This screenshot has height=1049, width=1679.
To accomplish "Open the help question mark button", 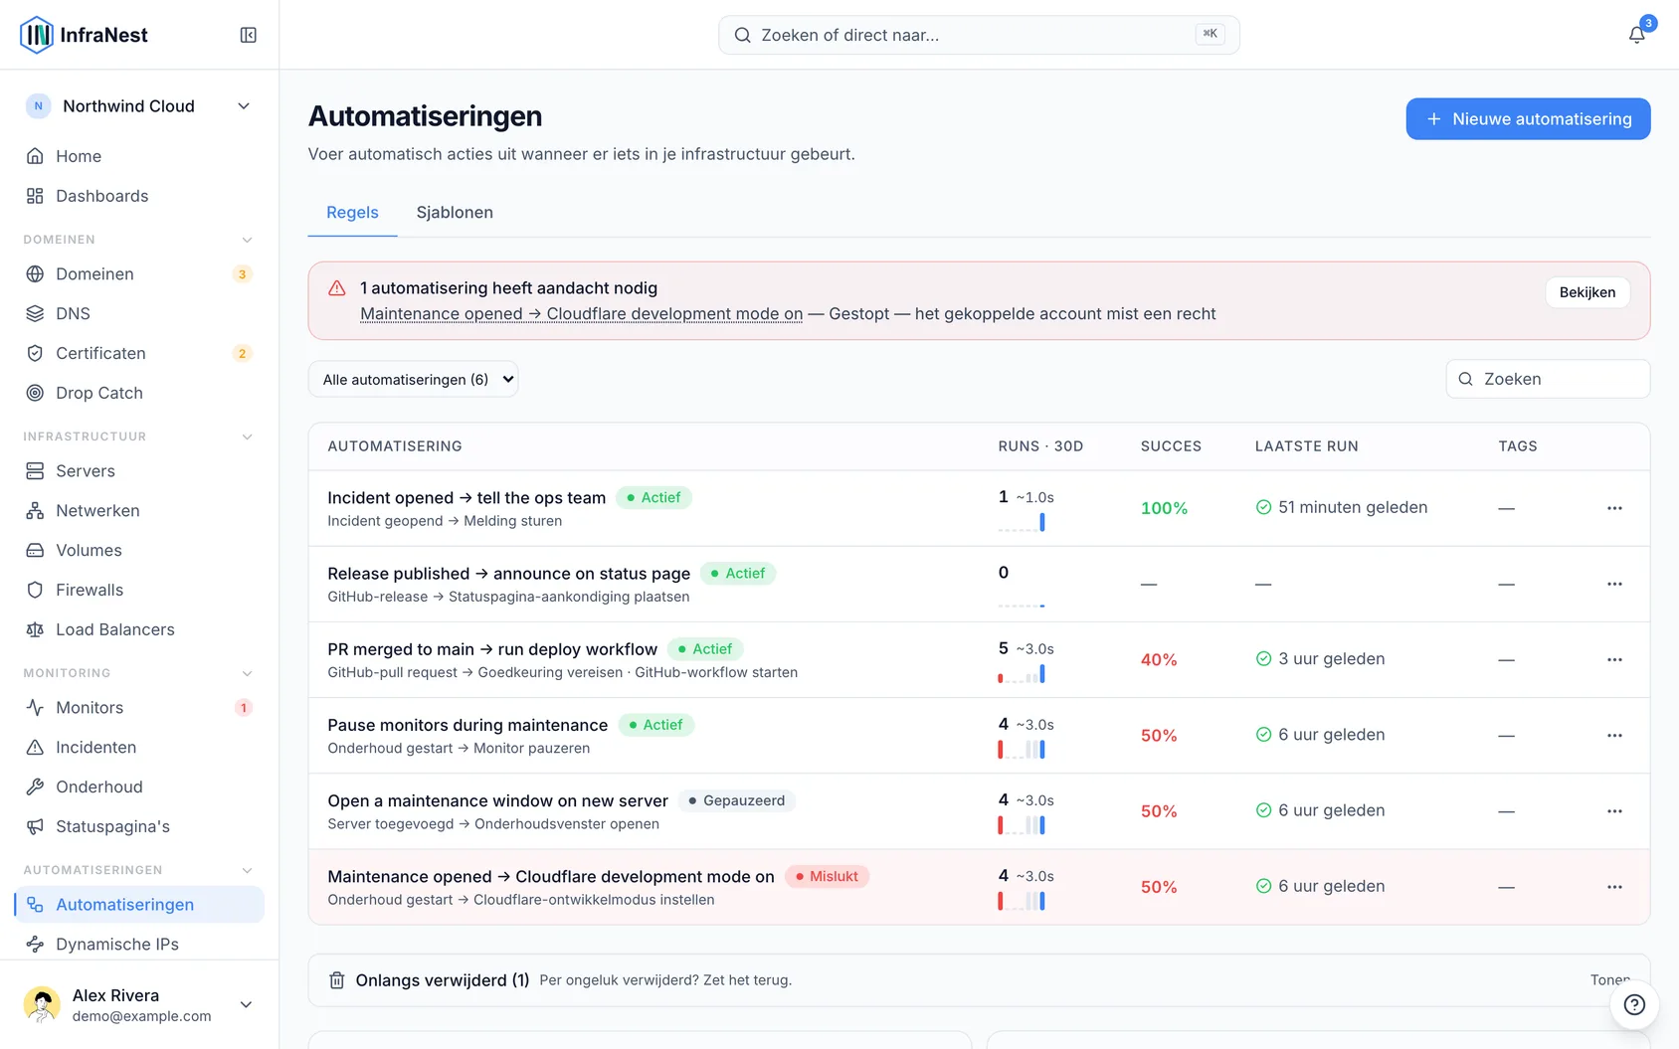I will (1634, 1004).
